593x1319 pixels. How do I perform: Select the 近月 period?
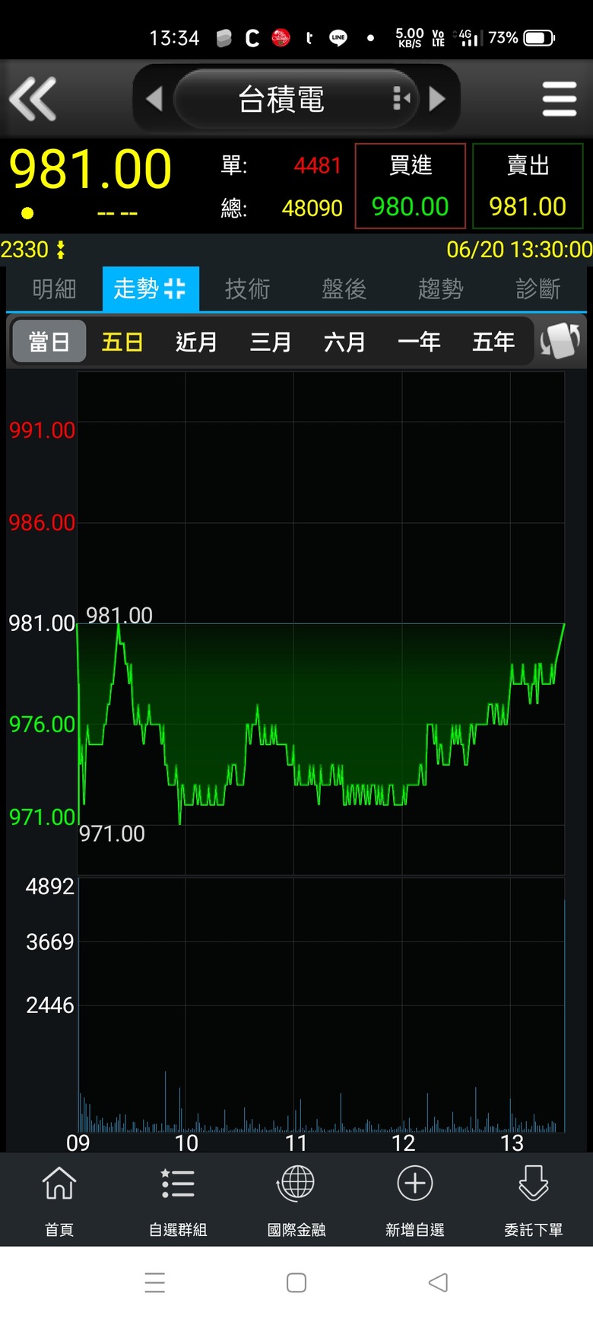(x=197, y=342)
